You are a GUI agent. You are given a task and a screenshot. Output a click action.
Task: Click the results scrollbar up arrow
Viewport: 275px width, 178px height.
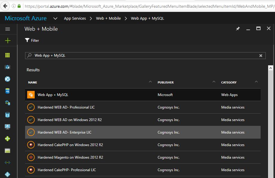click(271, 68)
